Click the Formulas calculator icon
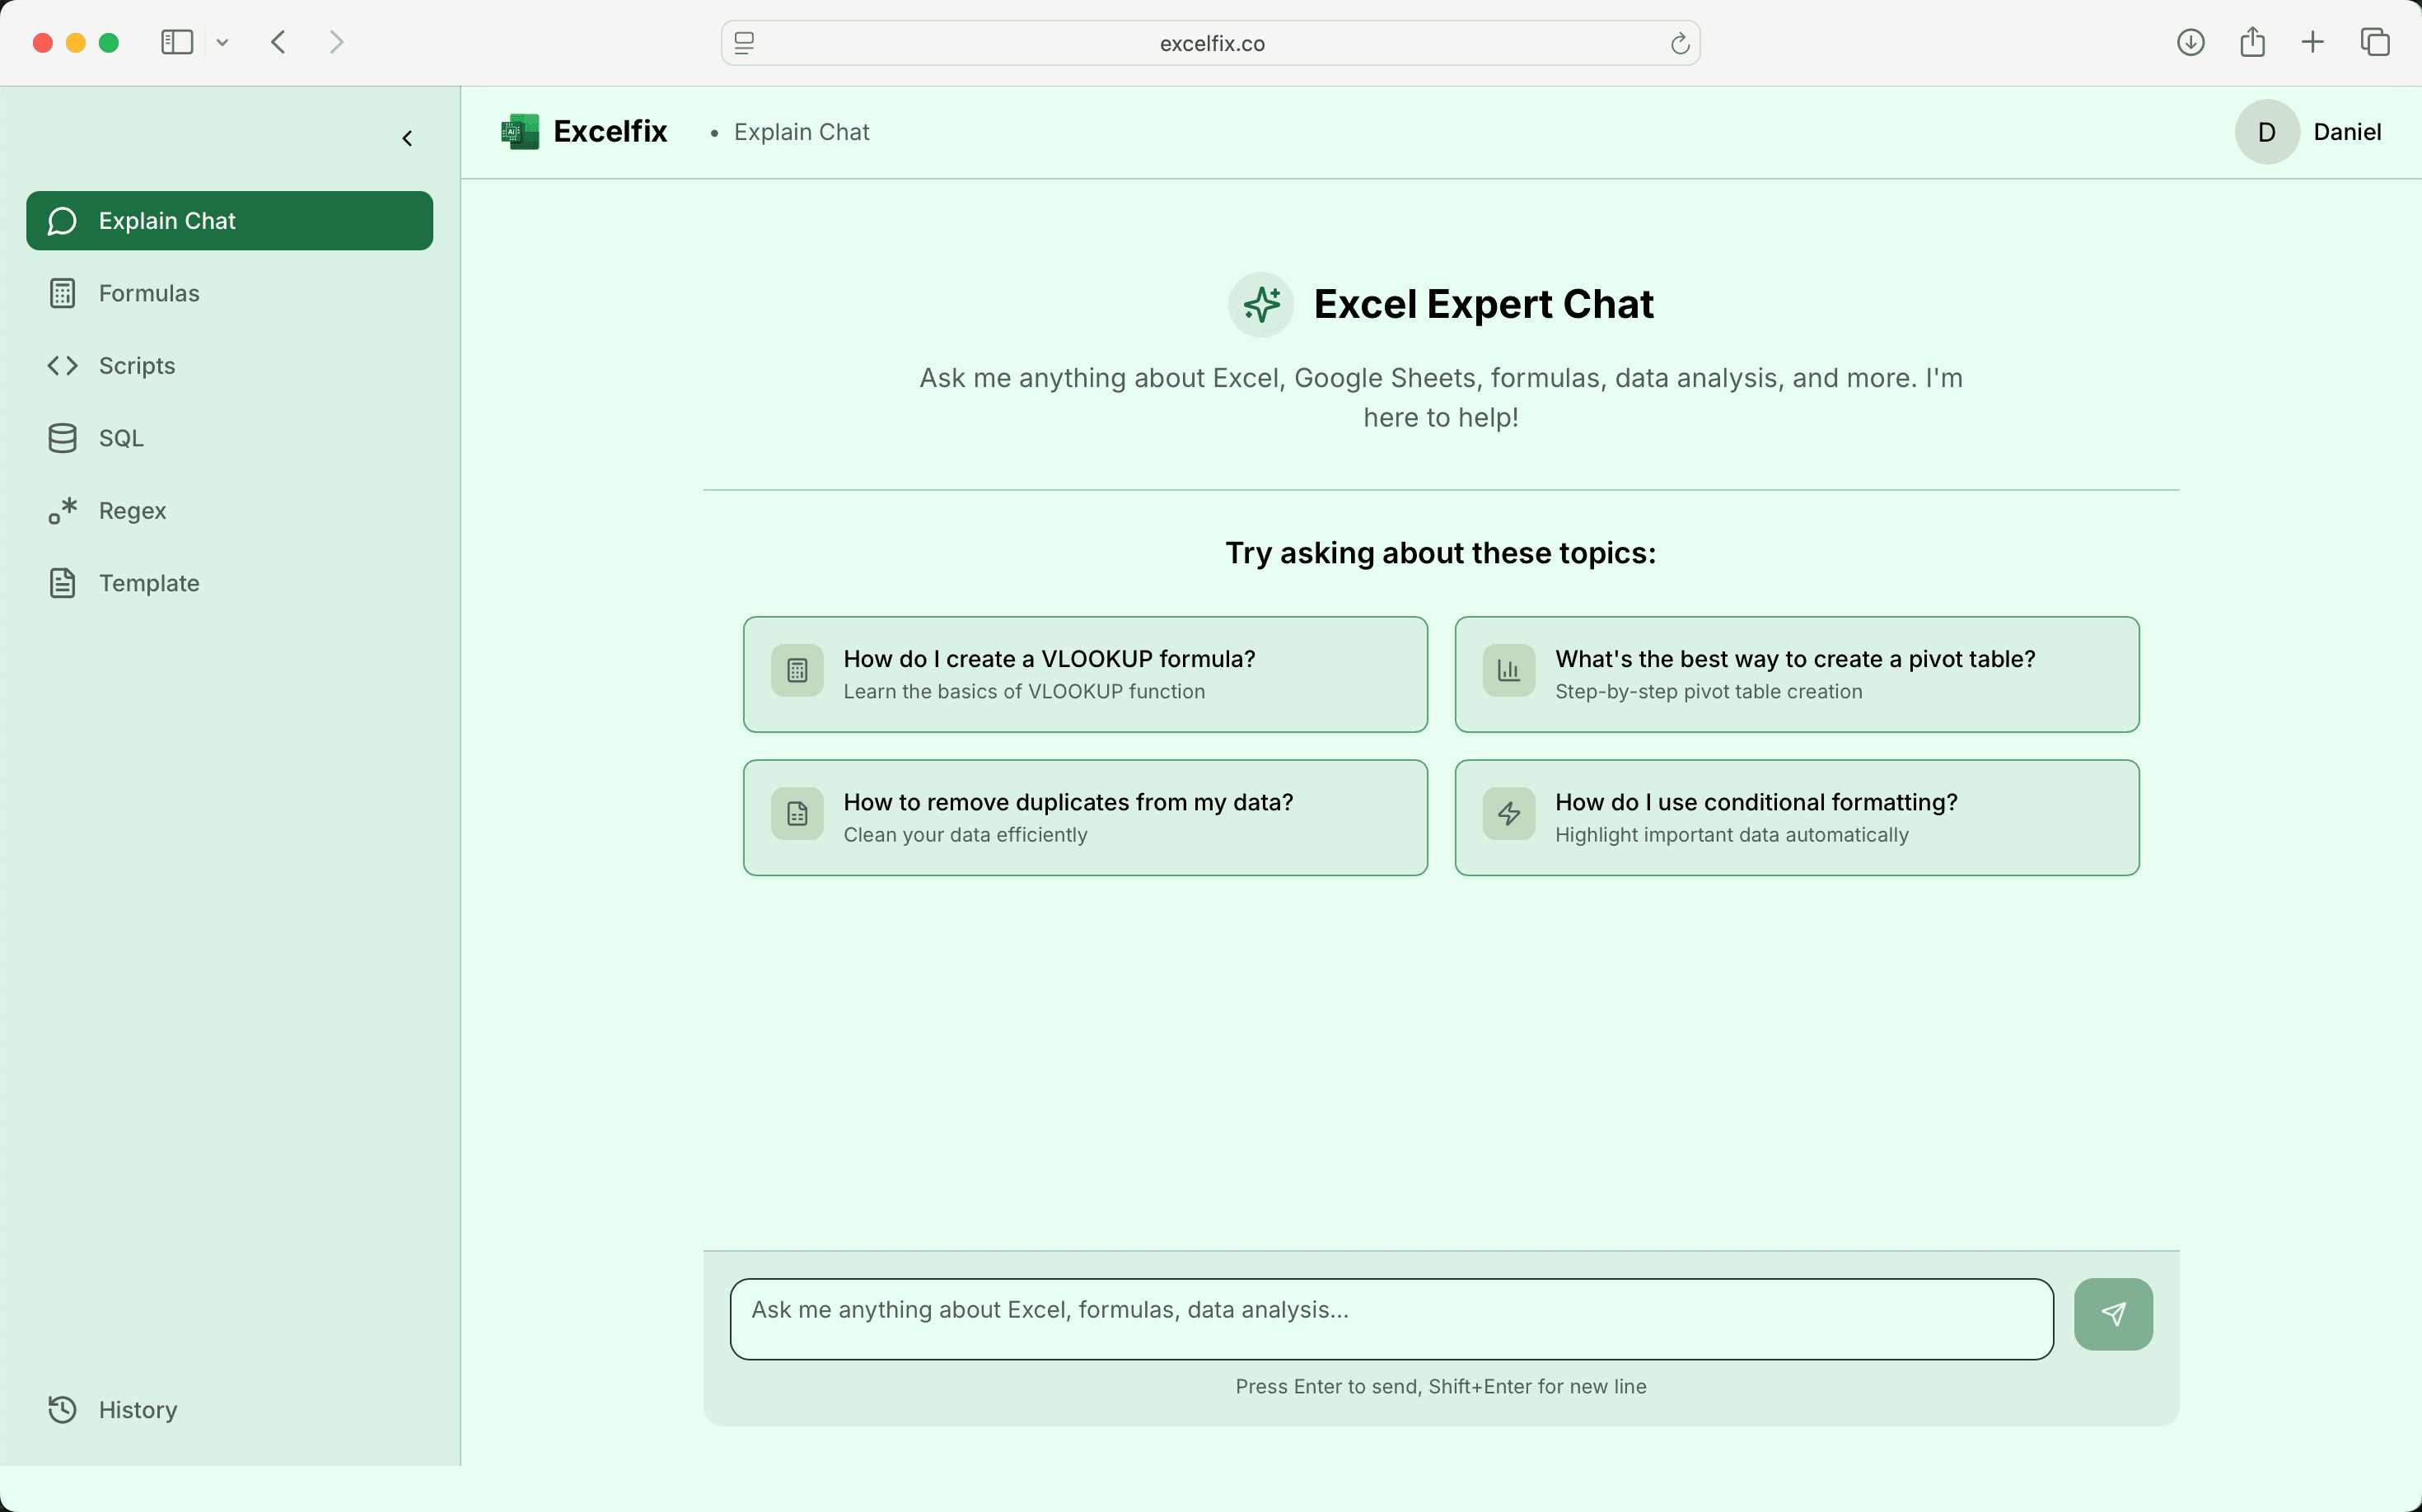Image resolution: width=2422 pixels, height=1512 pixels. point(62,293)
